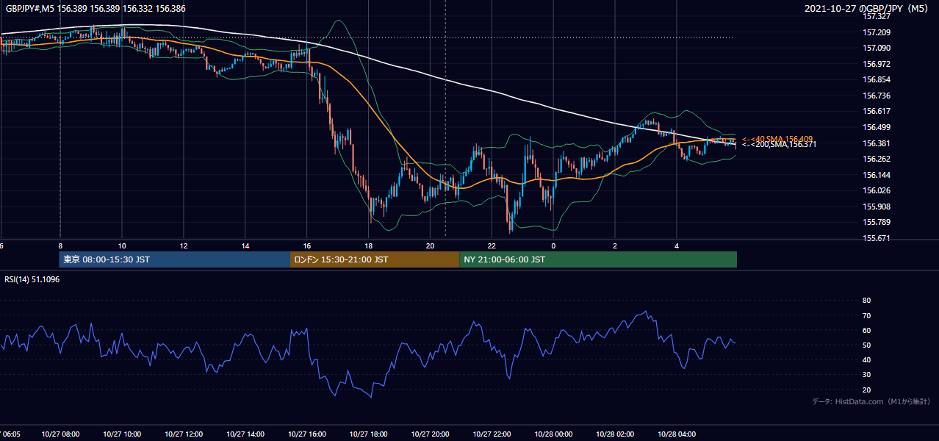939x441 pixels.
Task: Click price axis label 157.209
Action: coord(877,32)
